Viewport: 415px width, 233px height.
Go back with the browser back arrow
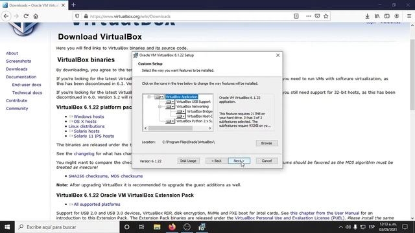click(x=6, y=16)
